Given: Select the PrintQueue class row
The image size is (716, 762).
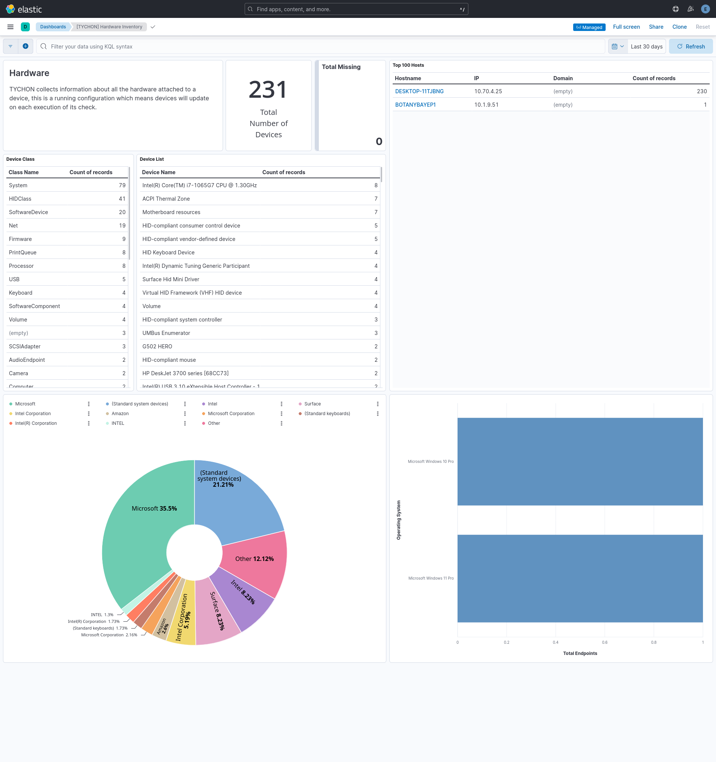Looking at the screenshot, I should (67, 253).
